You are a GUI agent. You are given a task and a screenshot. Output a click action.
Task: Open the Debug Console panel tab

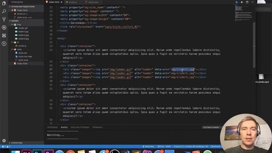click(x=80, y=127)
